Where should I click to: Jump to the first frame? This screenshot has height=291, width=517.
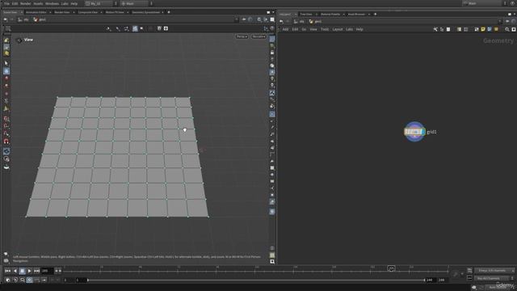click(7, 271)
